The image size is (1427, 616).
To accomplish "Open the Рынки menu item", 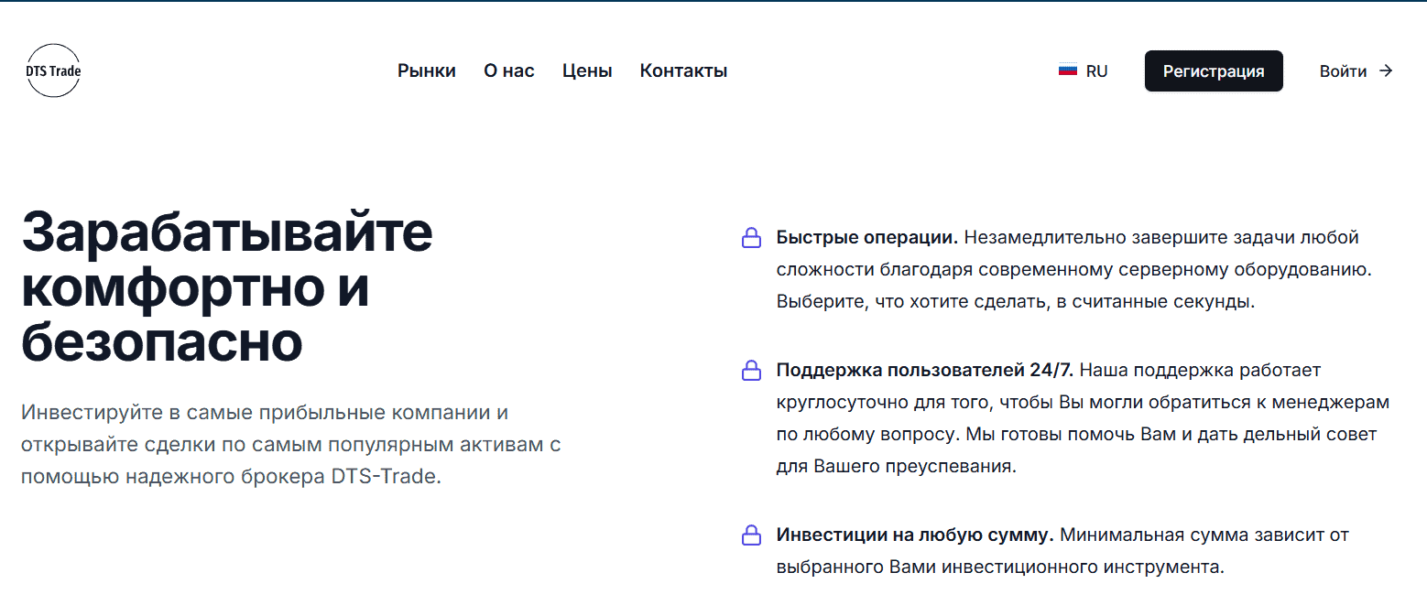I will (x=426, y=70).
